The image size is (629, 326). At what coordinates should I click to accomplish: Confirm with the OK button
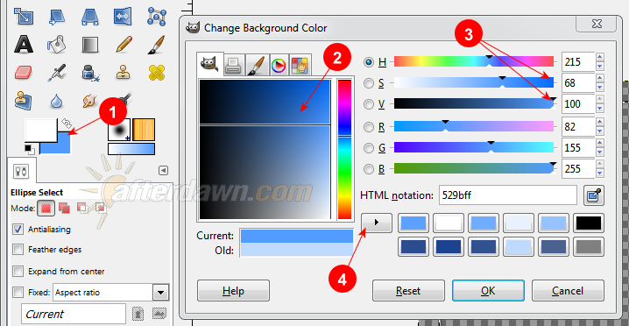coord(488,290)
